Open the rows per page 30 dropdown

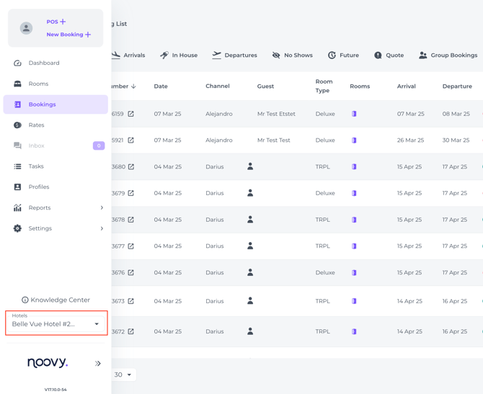pos(123,375)
